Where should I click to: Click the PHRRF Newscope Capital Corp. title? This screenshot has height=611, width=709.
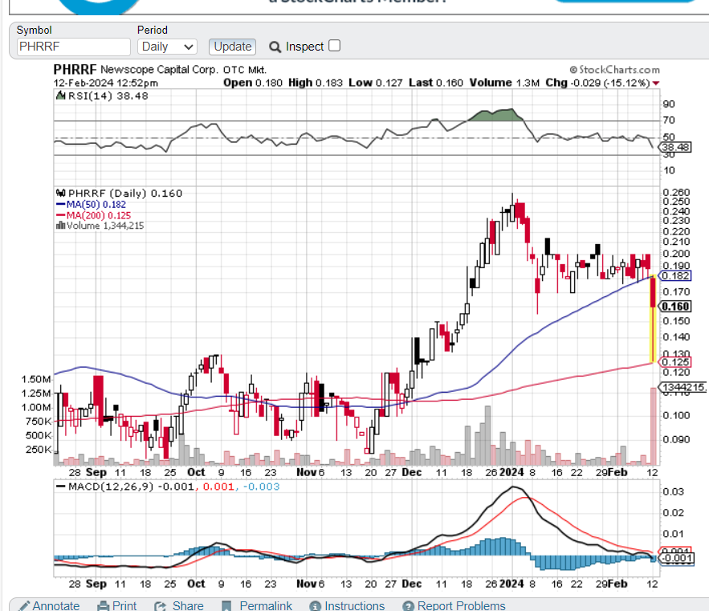click(136, 70)
